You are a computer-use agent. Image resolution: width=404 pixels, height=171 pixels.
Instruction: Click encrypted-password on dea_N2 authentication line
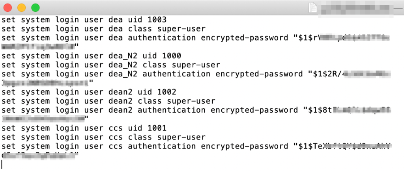point(259,74)
